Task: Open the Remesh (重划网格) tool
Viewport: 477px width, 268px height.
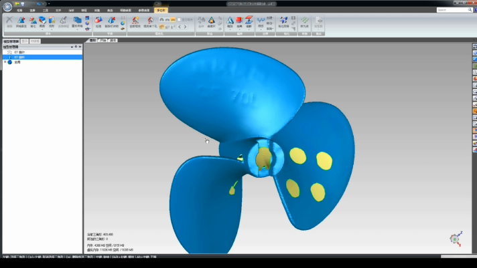Action: pyautogui.click(x=78, y=22)
